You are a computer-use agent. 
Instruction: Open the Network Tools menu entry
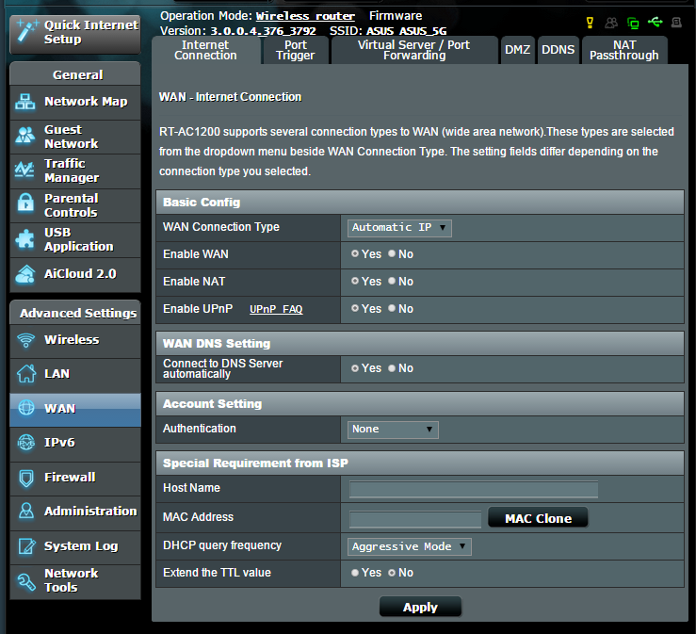pyautogui.click(x=75, y=581)
